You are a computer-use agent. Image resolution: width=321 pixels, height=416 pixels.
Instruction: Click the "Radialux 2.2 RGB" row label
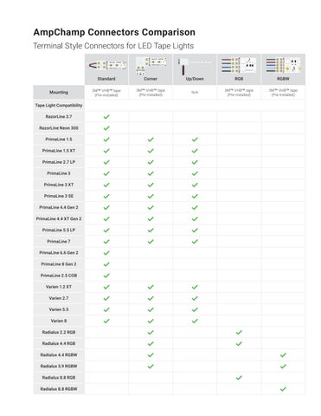point(59,332)
